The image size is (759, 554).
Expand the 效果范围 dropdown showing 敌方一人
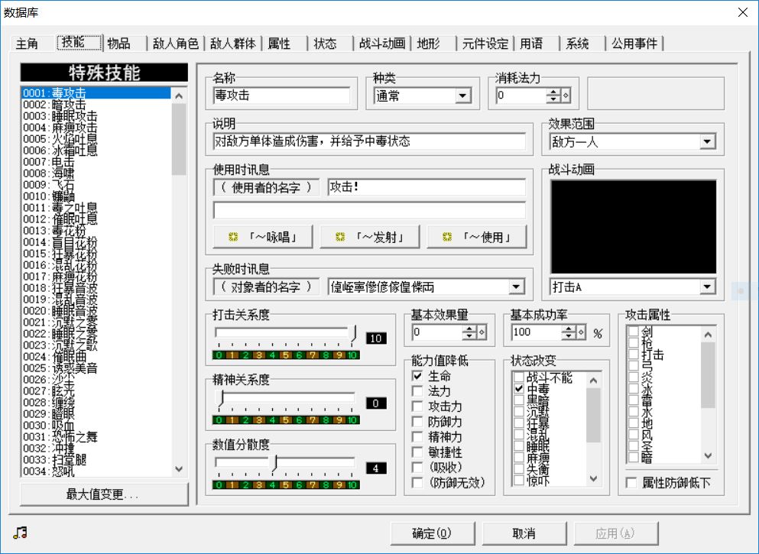click(707, 141)
